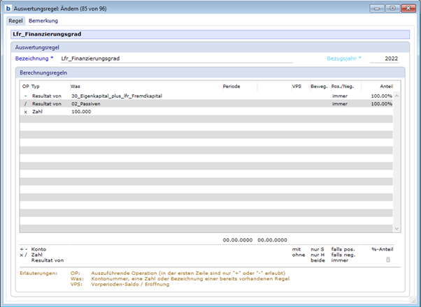Click scrollbar down arrow in rules table
The width and height of the screenshot is (421, 307).
coord(397,227)
